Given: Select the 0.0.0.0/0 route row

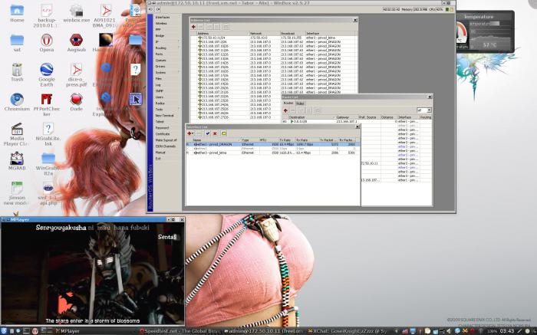Looking at the screenshot, I should point(357,121).
